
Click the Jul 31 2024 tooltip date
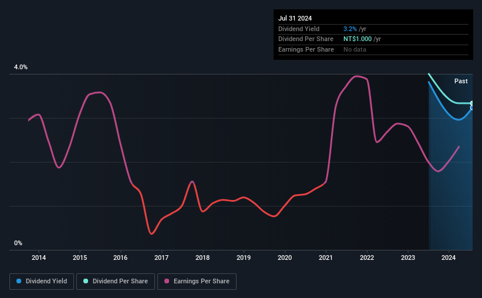(295, 18)
